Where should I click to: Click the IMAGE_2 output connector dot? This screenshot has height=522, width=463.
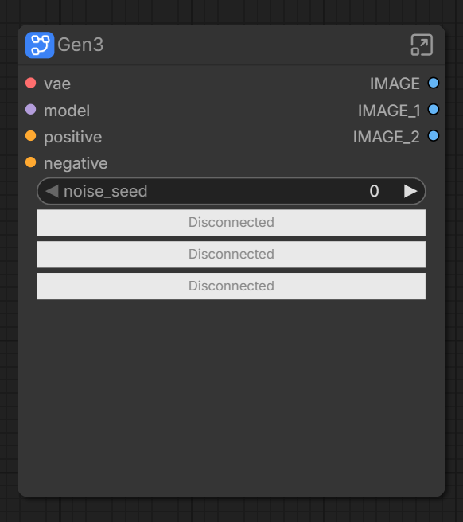click(x=434, y=136)
